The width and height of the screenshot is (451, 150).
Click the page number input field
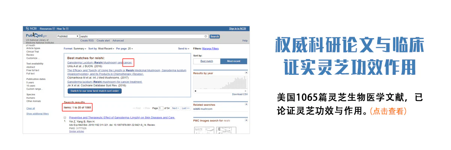(x=161, y=108)
